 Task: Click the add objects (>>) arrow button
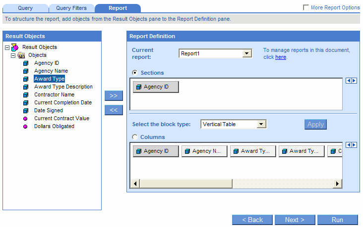coord(114,95)
